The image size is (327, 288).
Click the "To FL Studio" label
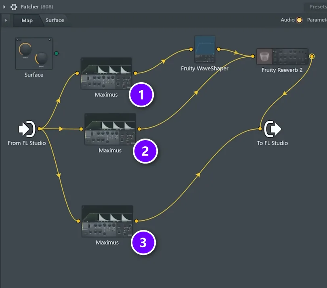(272, 143)
